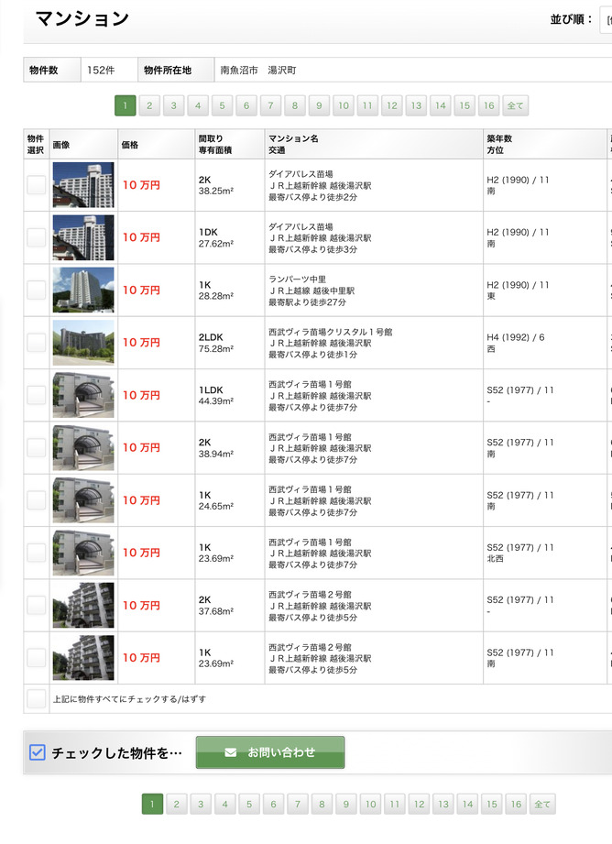Check the box for 2K 37.68m² listing
The height and width of the screenshot is (844, 612).
(37, 605)
